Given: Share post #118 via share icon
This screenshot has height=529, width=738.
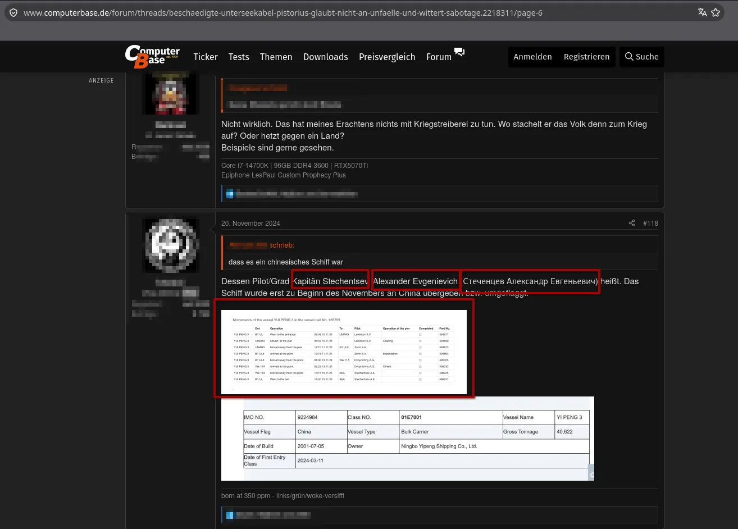Looking at the screenshot, I should pos(632,223).
